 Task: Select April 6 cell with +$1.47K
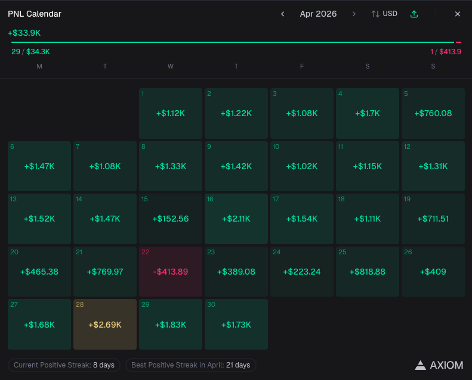click(39, 166)
